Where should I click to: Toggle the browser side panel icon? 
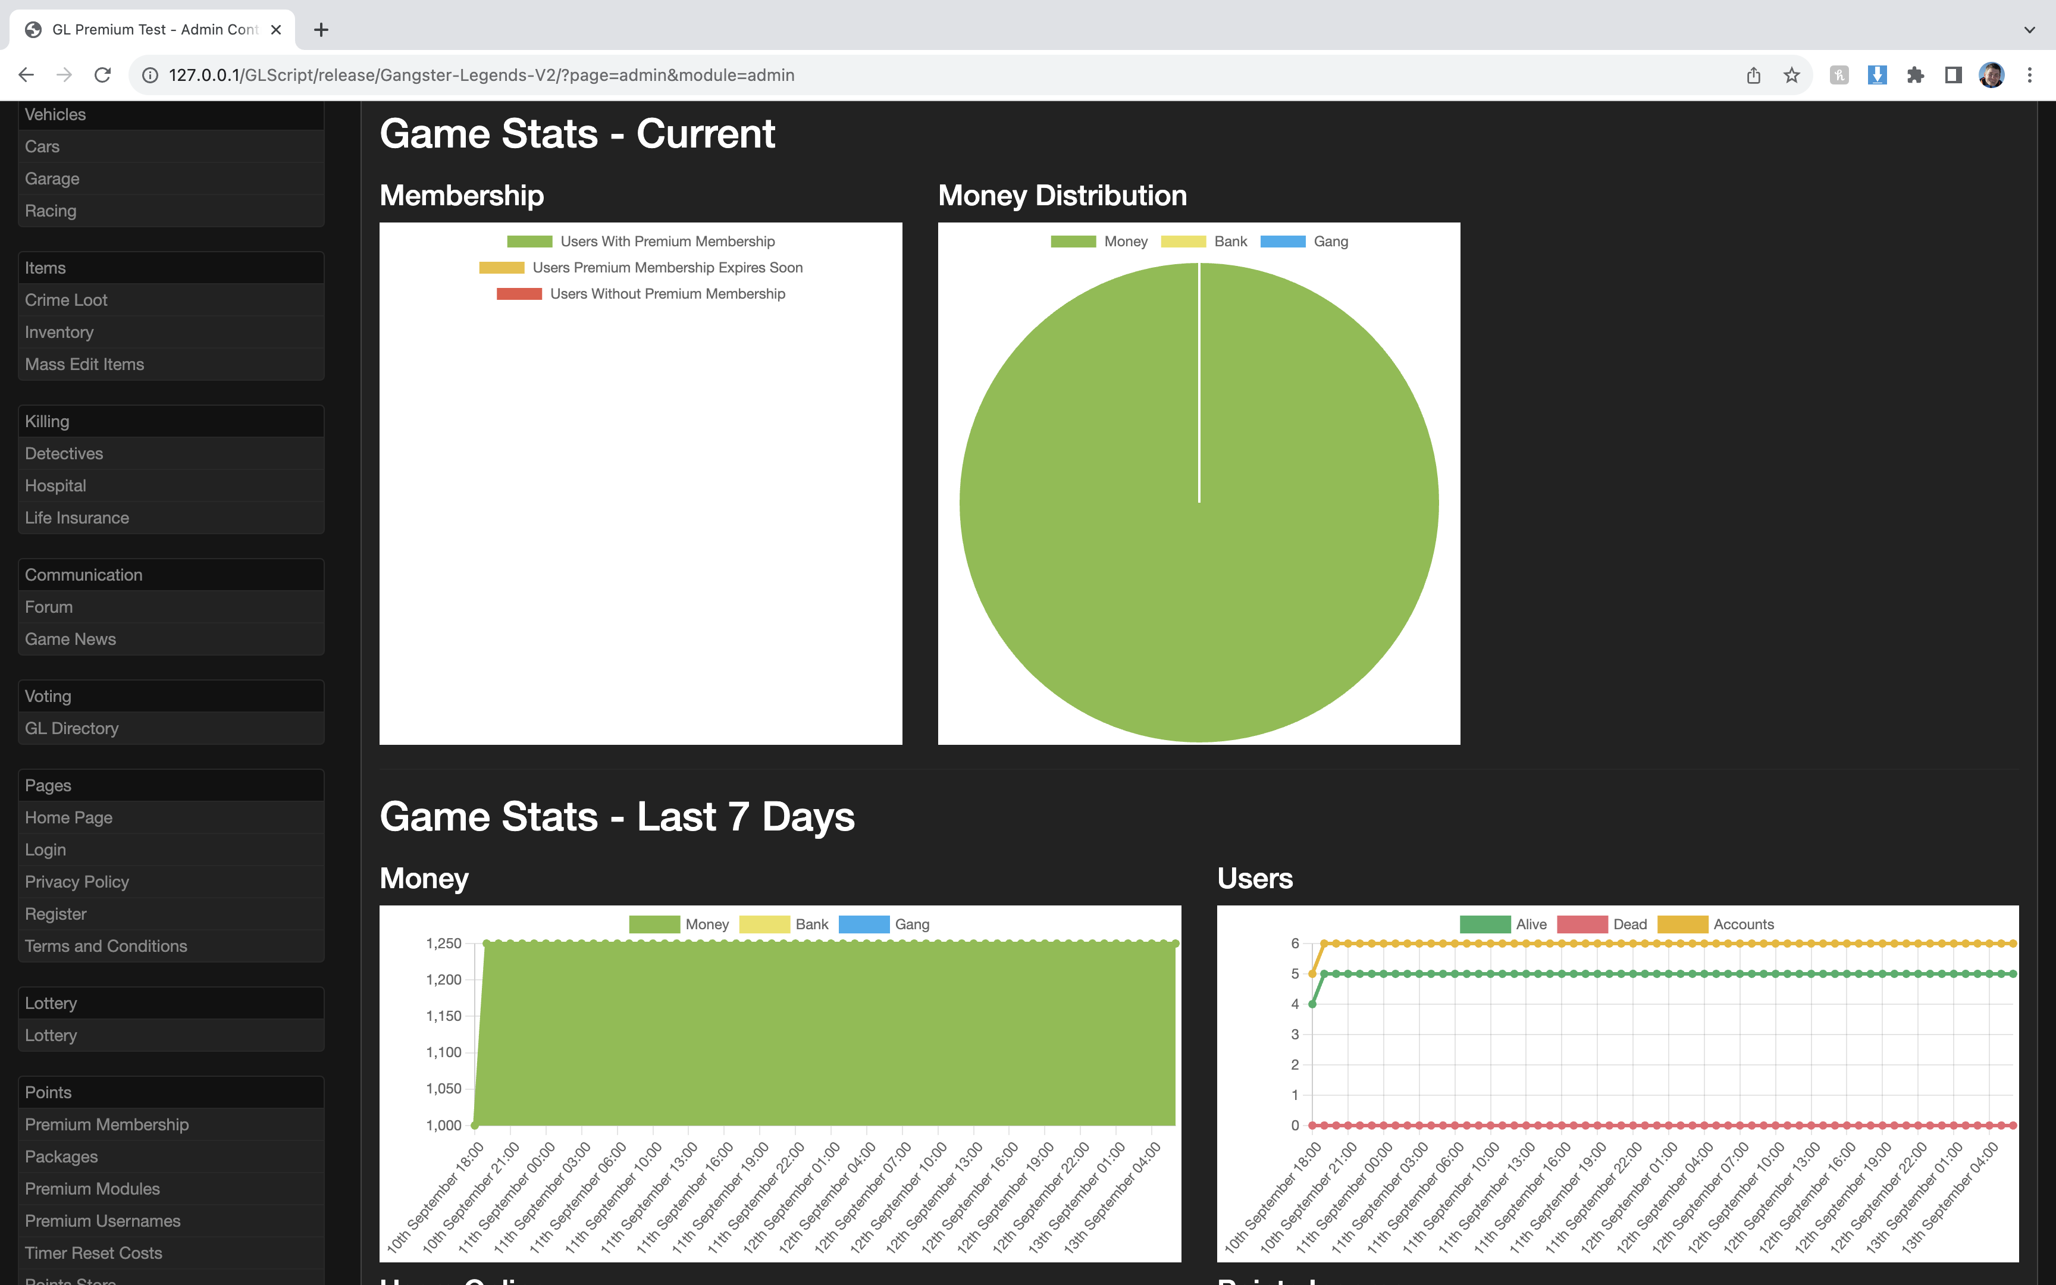(1953, 75)
